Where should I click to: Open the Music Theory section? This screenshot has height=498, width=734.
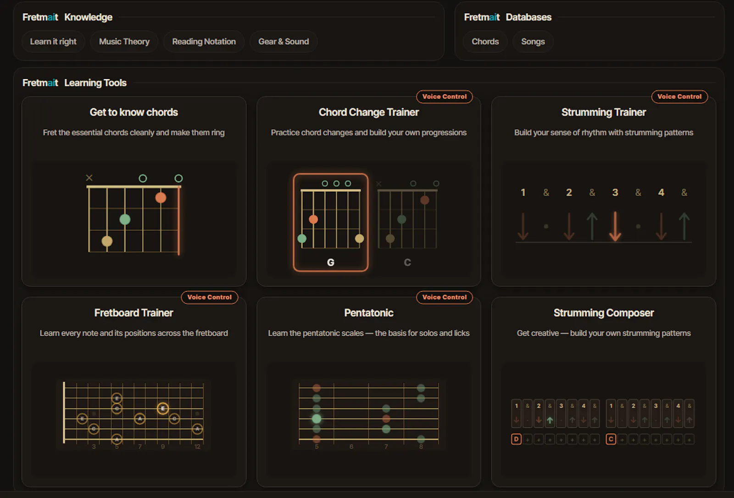tap(124, 42)
